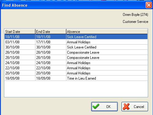This screenshot has height=115, width=153.
Task: Click end date 20/10/08 cell
Action: 51,73
